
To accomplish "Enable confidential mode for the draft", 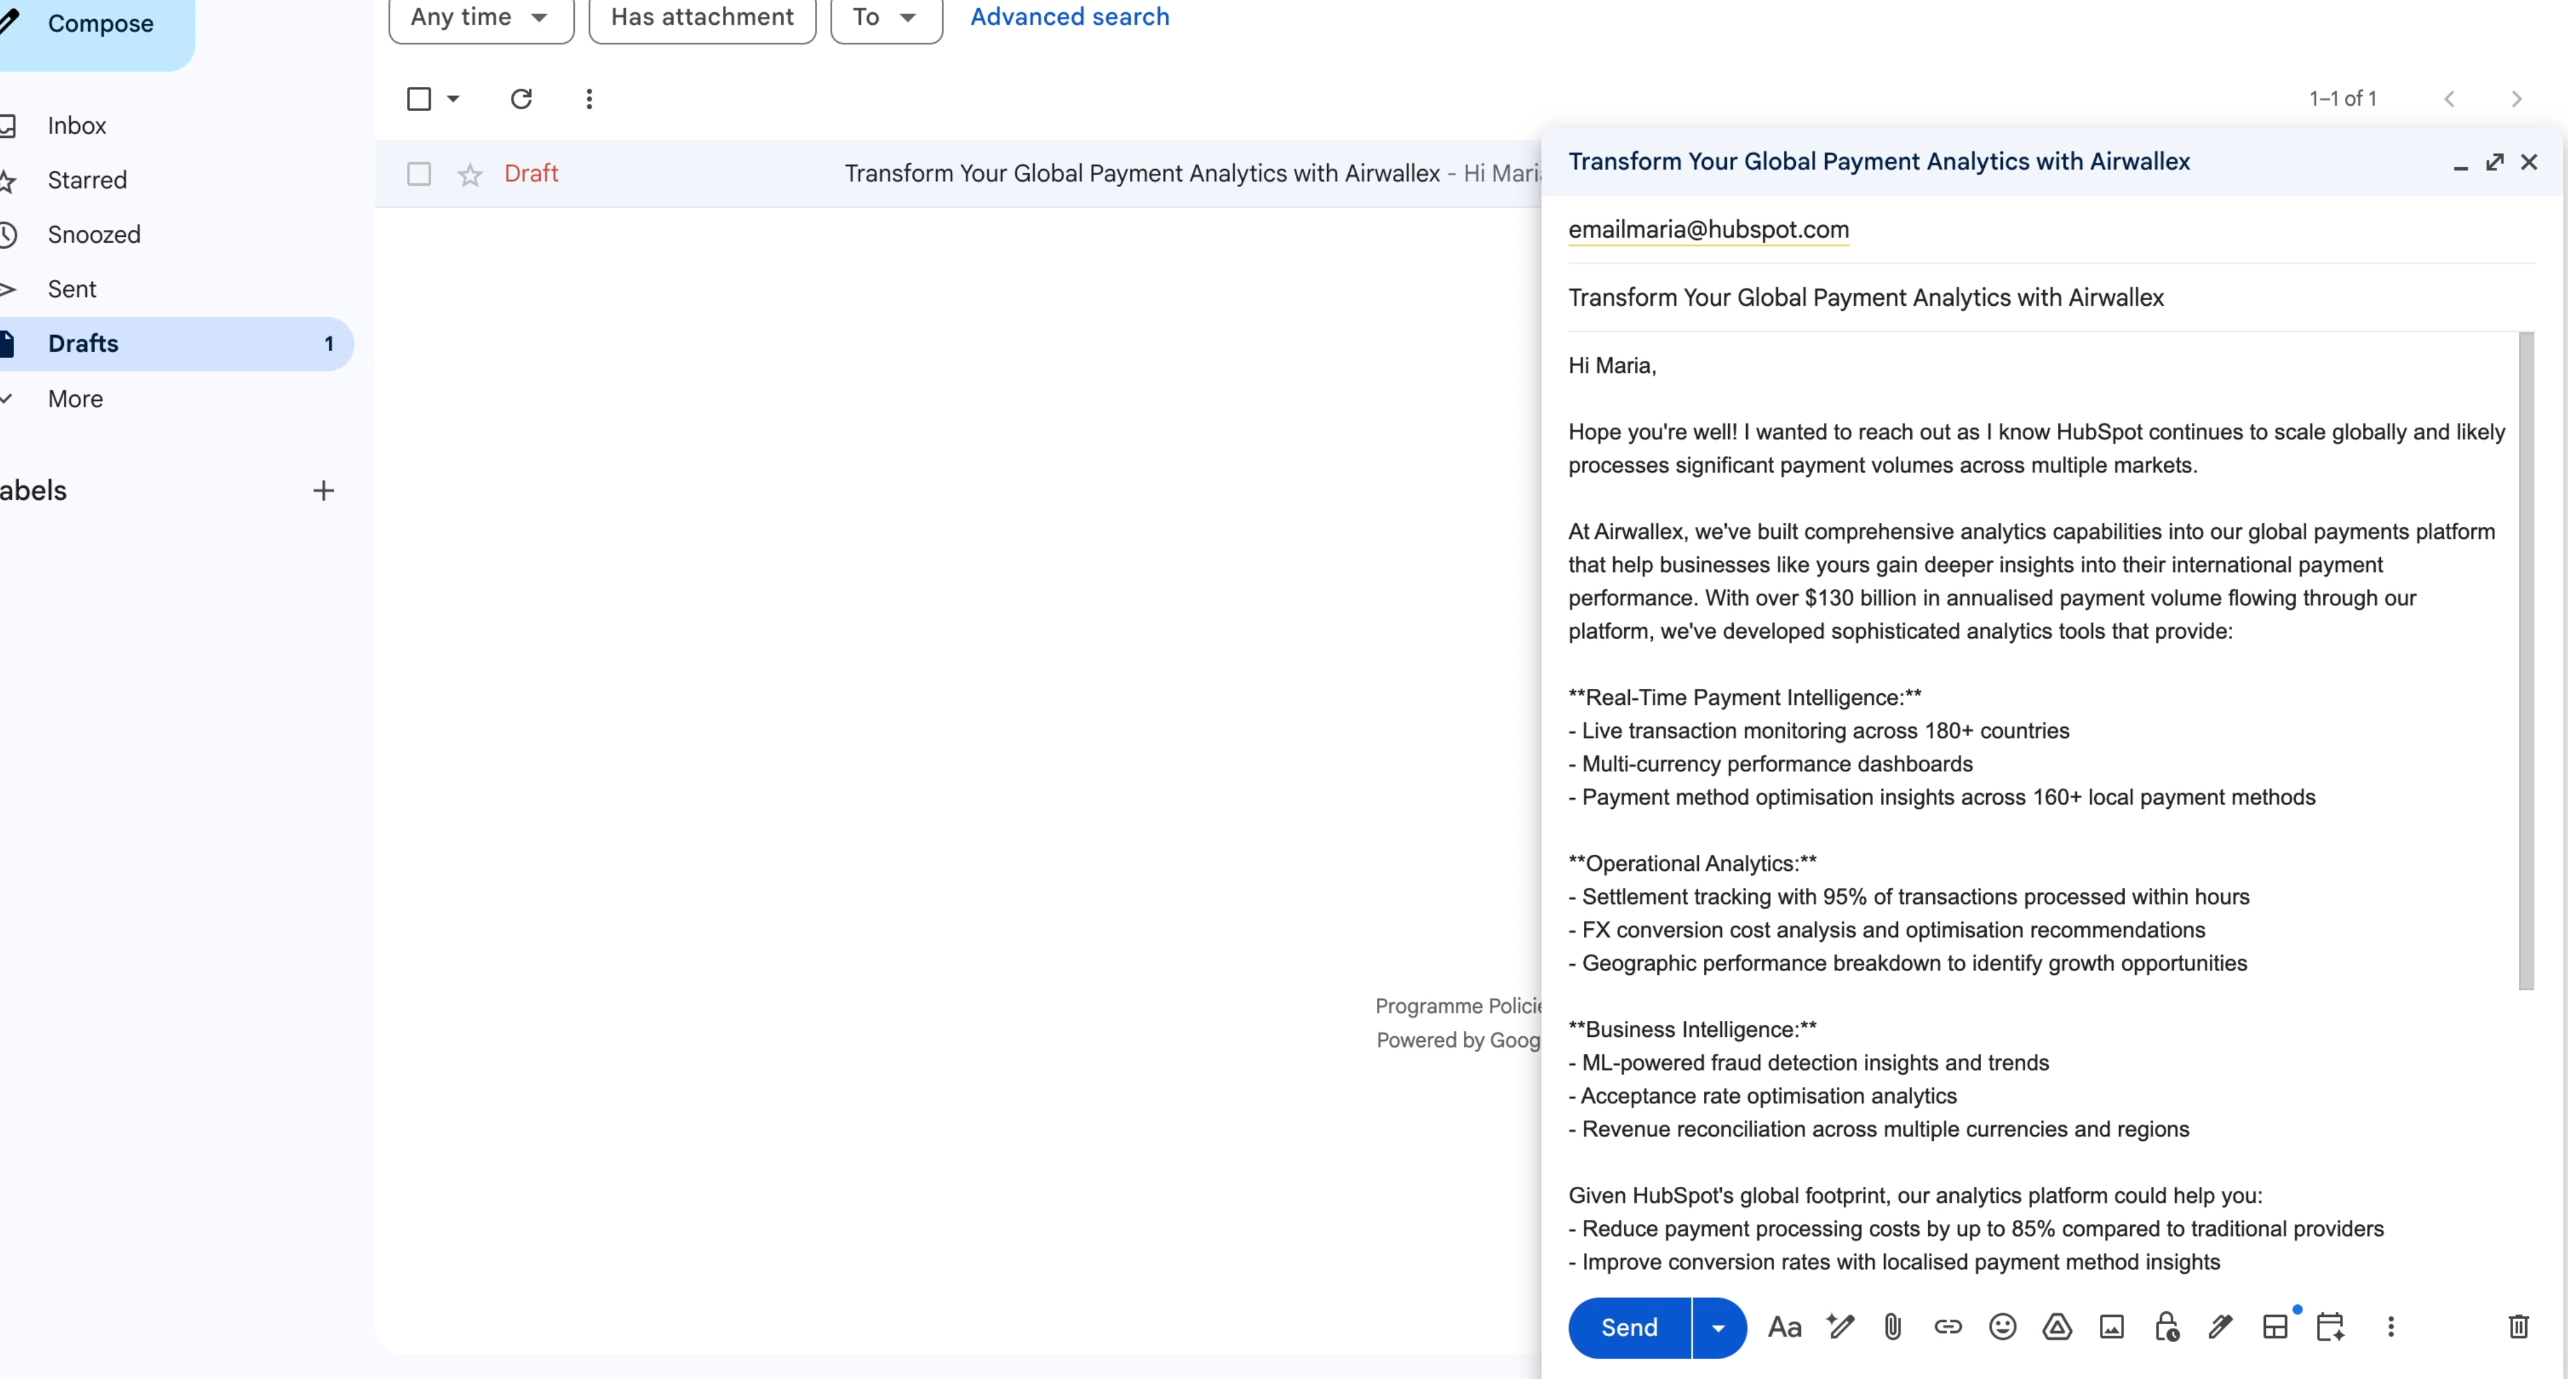I will (2165, 1326).
